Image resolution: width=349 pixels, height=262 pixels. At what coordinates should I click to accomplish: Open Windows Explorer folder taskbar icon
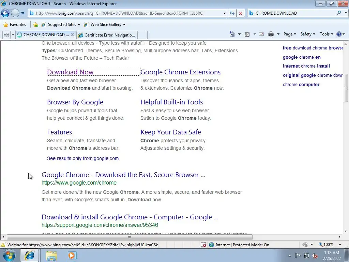pyautogui.click(x=51, y=256)
